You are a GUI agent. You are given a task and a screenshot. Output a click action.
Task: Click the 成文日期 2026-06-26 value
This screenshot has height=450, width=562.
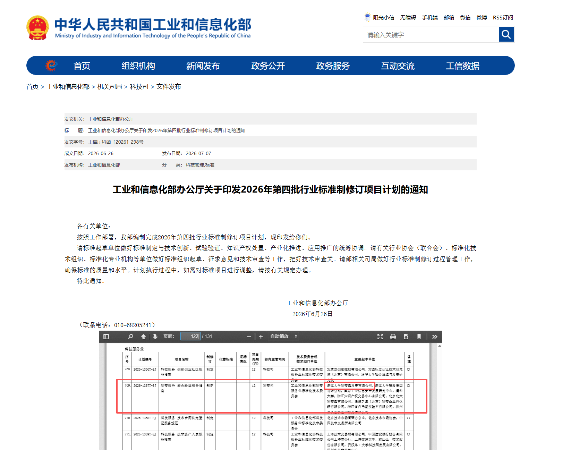(101, 153)
